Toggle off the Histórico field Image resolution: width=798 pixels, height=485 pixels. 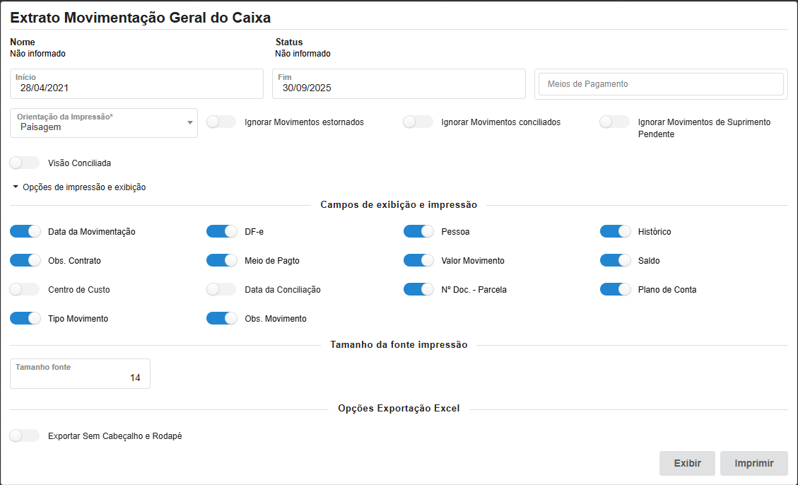tap(614, 232)
